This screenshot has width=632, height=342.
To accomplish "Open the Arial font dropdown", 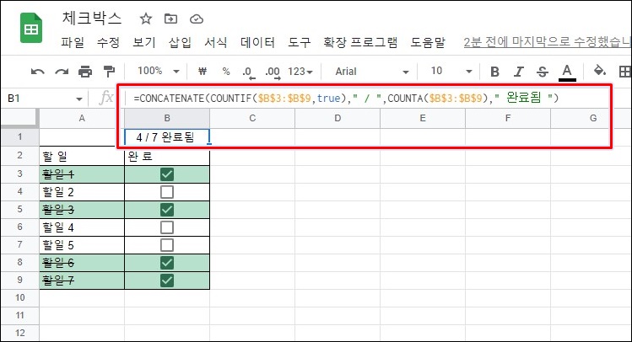I will (x=371, y=72).
